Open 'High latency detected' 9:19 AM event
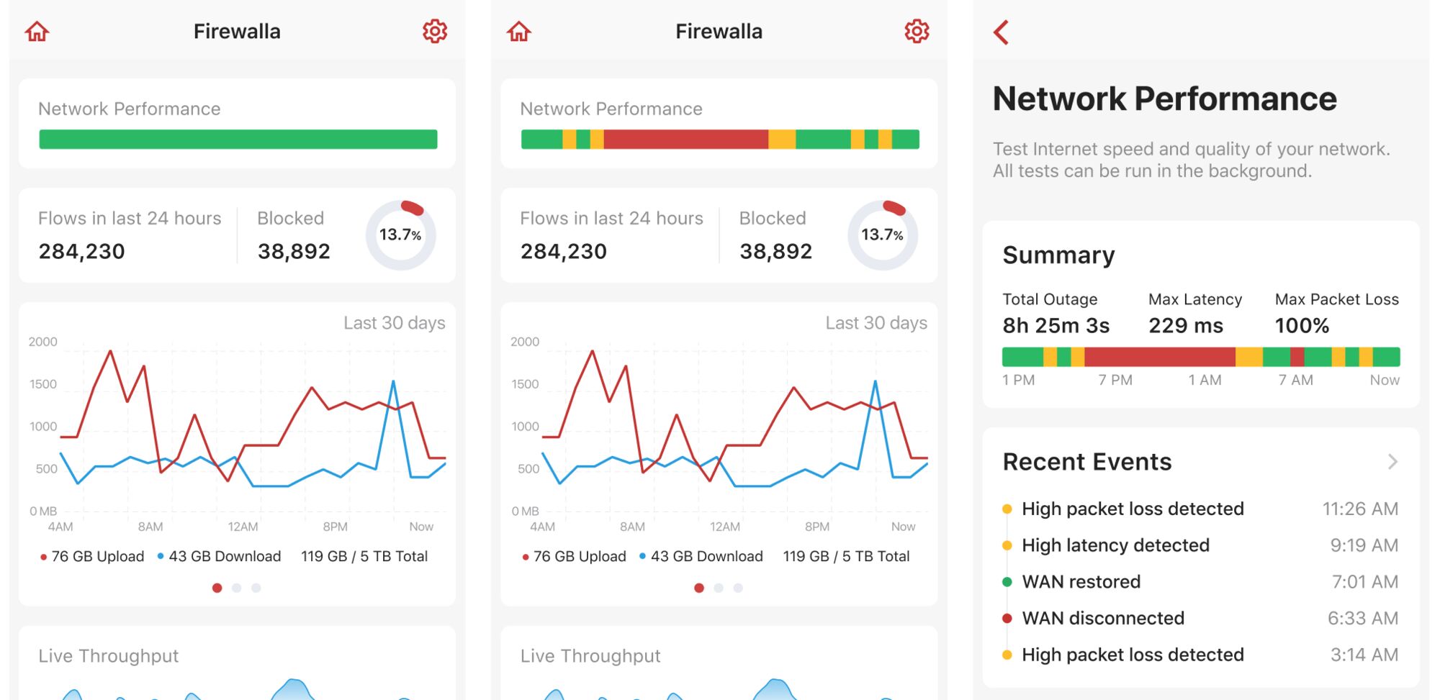The width and height of the screenshot is (1440, 700). coord(1200,545)
